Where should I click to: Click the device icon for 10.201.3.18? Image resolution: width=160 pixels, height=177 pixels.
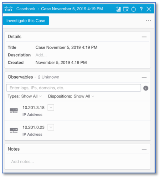click(x=14, y=110)
